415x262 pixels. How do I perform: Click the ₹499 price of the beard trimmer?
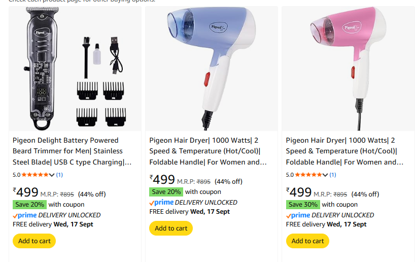26,192
